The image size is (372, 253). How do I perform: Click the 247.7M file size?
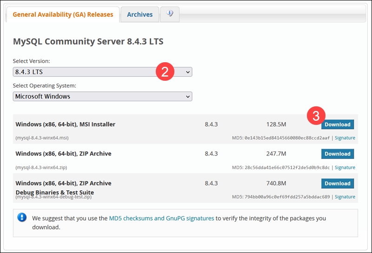pyautogui.click(x=276, y=154)
